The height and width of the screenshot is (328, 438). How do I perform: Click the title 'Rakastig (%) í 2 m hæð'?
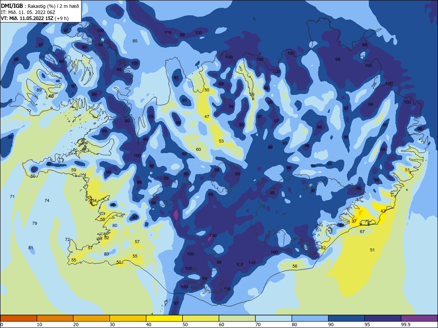[x=53, y=6]
